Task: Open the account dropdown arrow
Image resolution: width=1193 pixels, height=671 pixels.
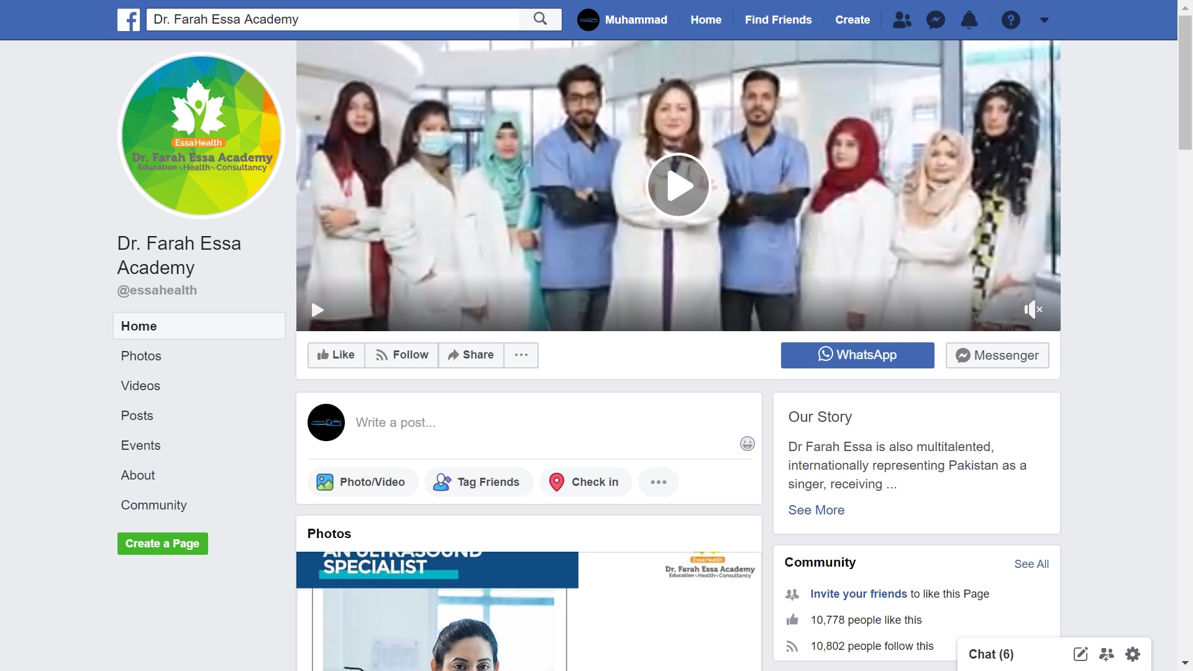Action: 1044,20
